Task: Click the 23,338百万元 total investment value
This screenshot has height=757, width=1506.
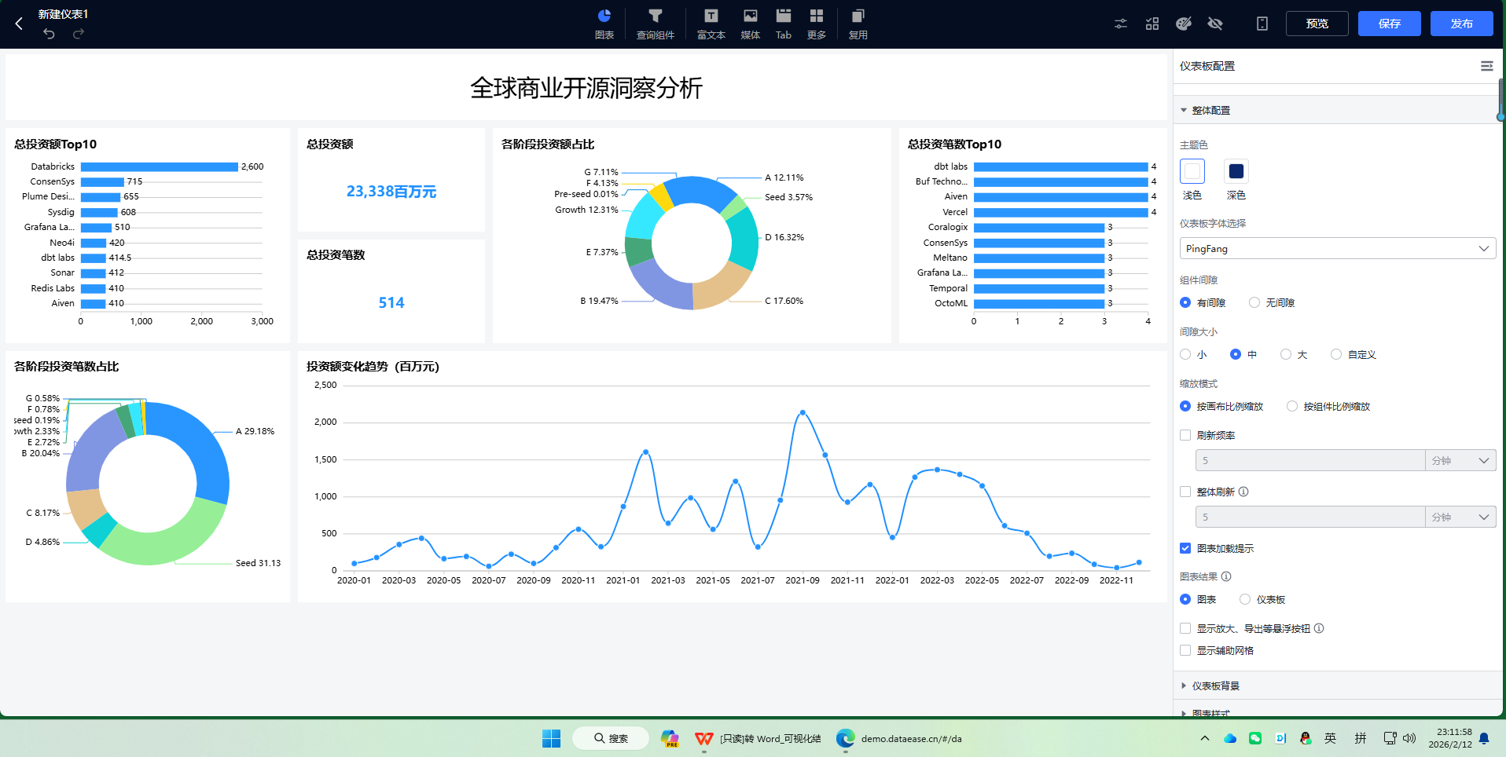Action: (391, 192)
